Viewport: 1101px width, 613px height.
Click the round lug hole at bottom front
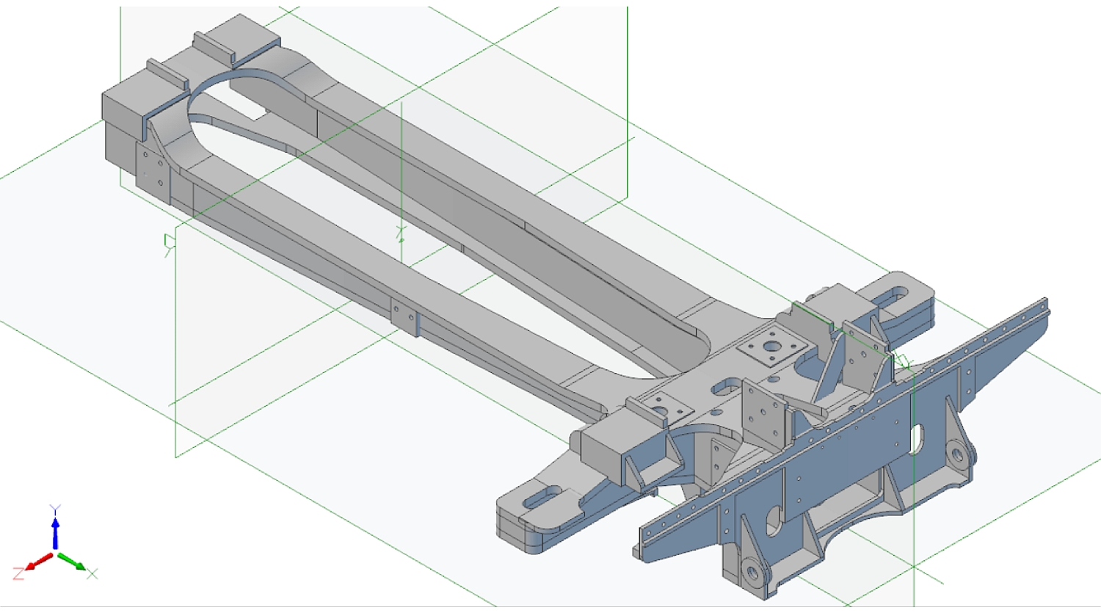point(749,569)
